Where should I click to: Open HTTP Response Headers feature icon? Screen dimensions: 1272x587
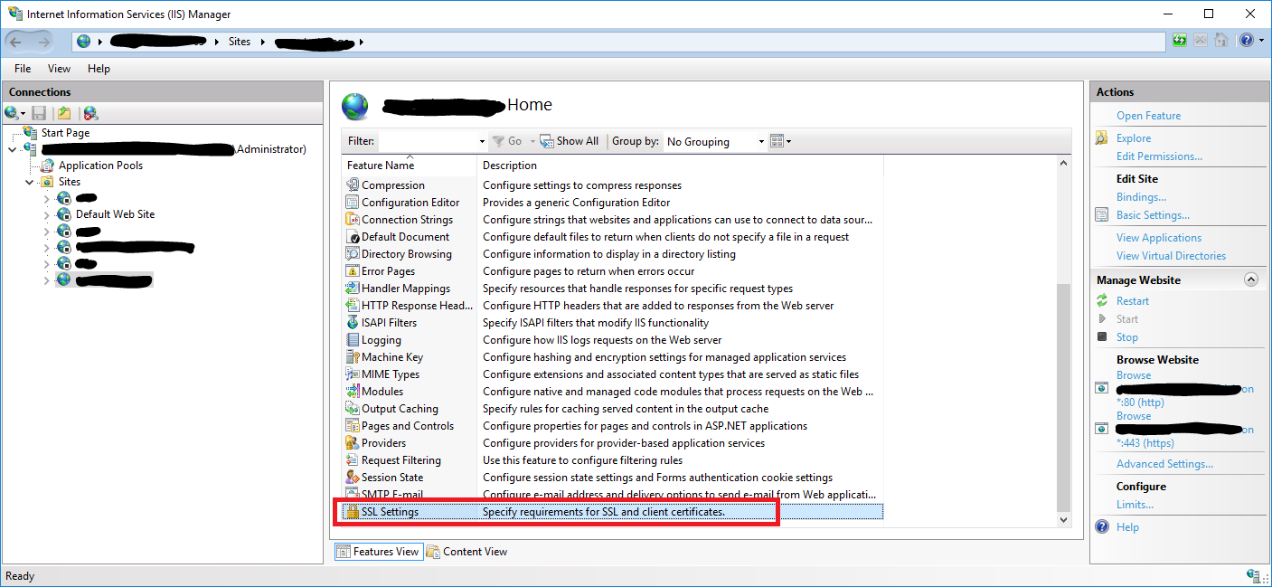coord(353,306)
